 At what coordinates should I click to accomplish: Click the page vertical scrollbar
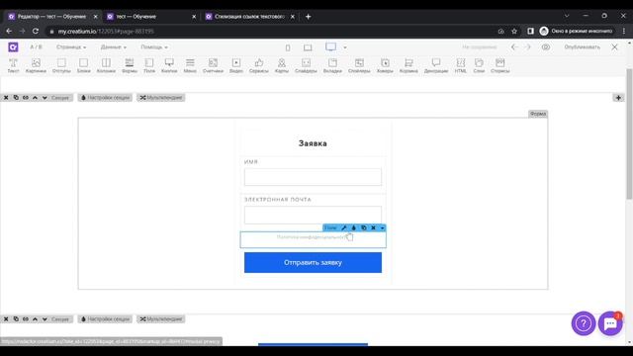[629, 133]
